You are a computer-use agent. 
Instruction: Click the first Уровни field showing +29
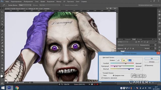click(x=118, y=60)
